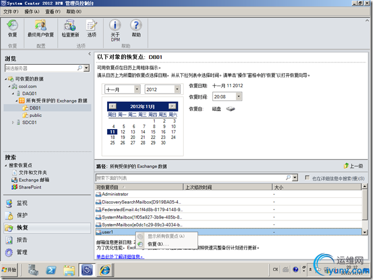Open Help (帮助) ribbon icon
This screenshot has width=373, height=280.
(x=136, y=25)
